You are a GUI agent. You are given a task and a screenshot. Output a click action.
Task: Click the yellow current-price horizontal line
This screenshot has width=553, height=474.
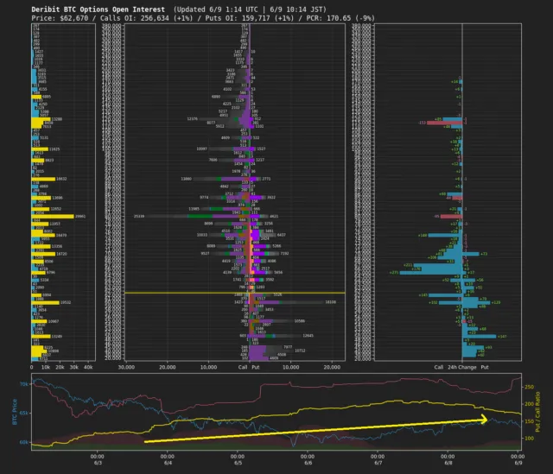tap(235, 293)
